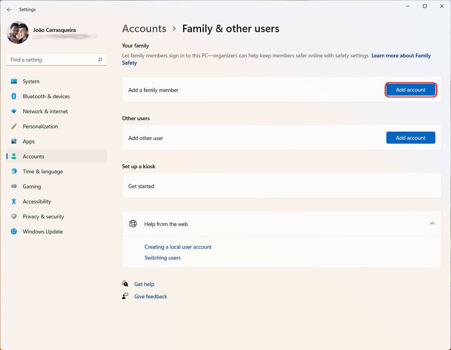Open Personalization settings

(15, 126)
